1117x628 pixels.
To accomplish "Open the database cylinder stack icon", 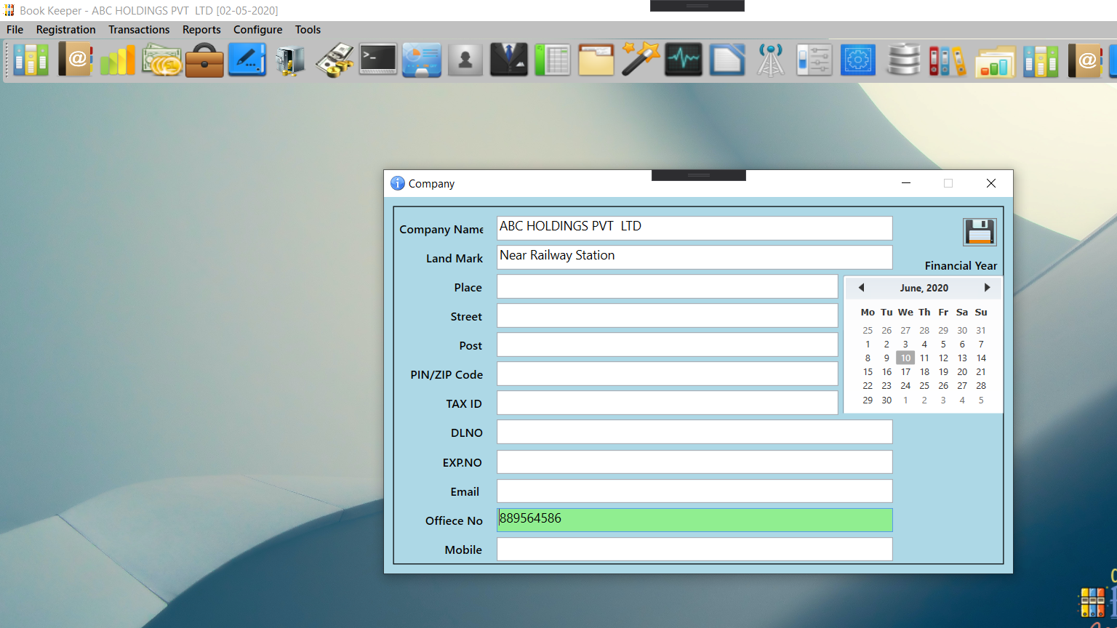I will 903,60.
